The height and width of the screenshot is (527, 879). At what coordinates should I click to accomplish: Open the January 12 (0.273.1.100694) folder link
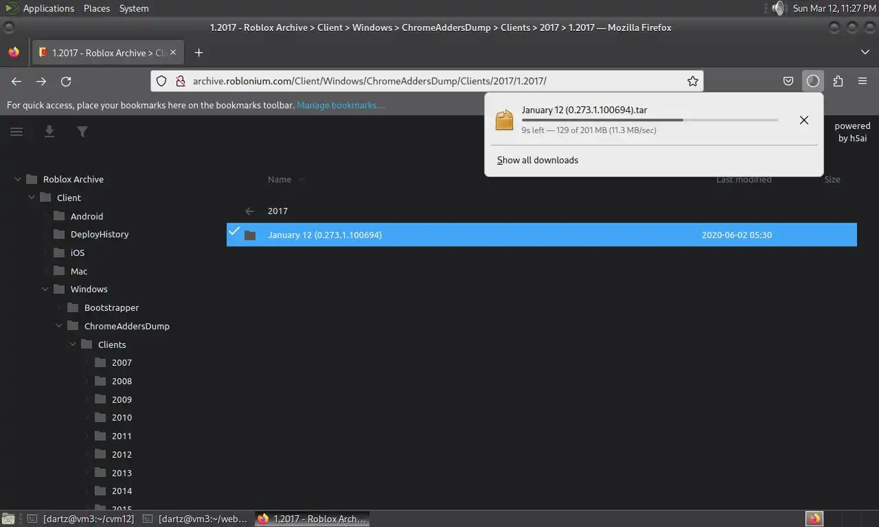click(x=325, y=235)
